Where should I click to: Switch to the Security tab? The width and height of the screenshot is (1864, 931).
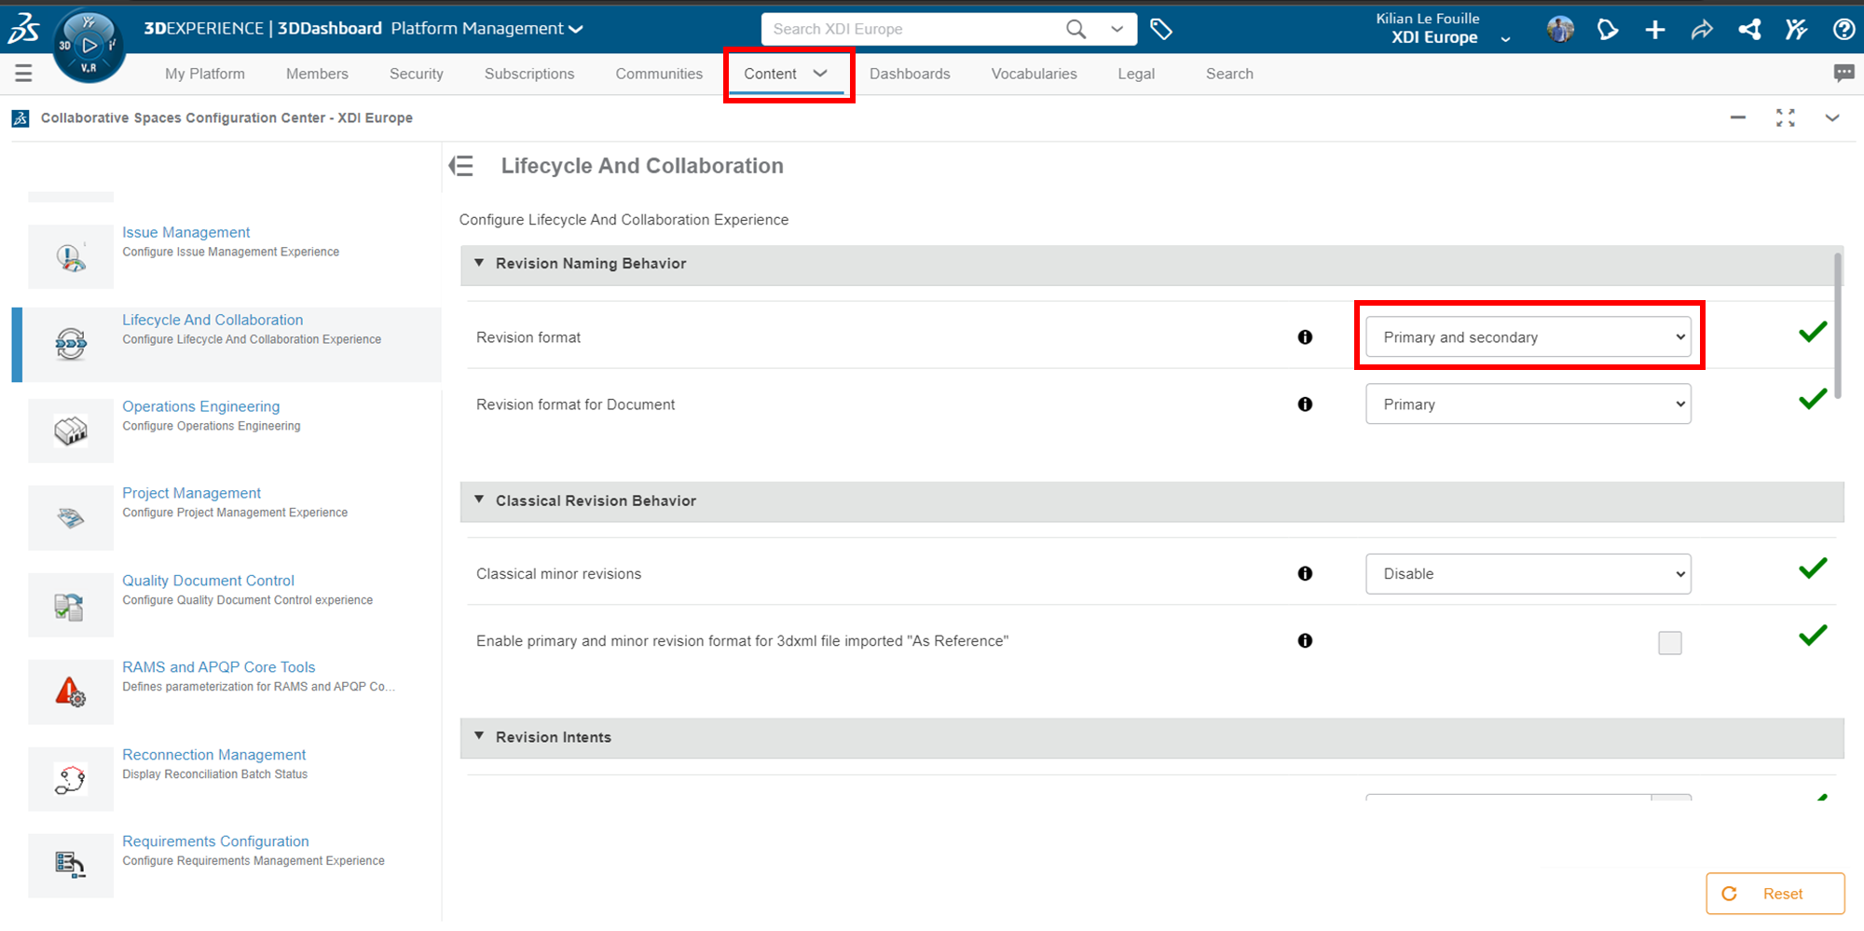pos(416,74)
